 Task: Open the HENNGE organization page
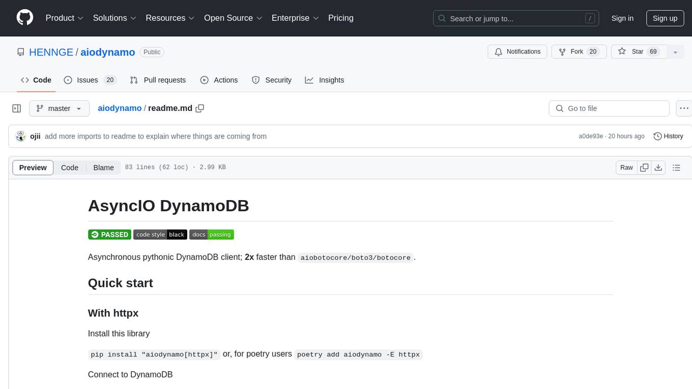pyautogui.click(x=51, y=52)
